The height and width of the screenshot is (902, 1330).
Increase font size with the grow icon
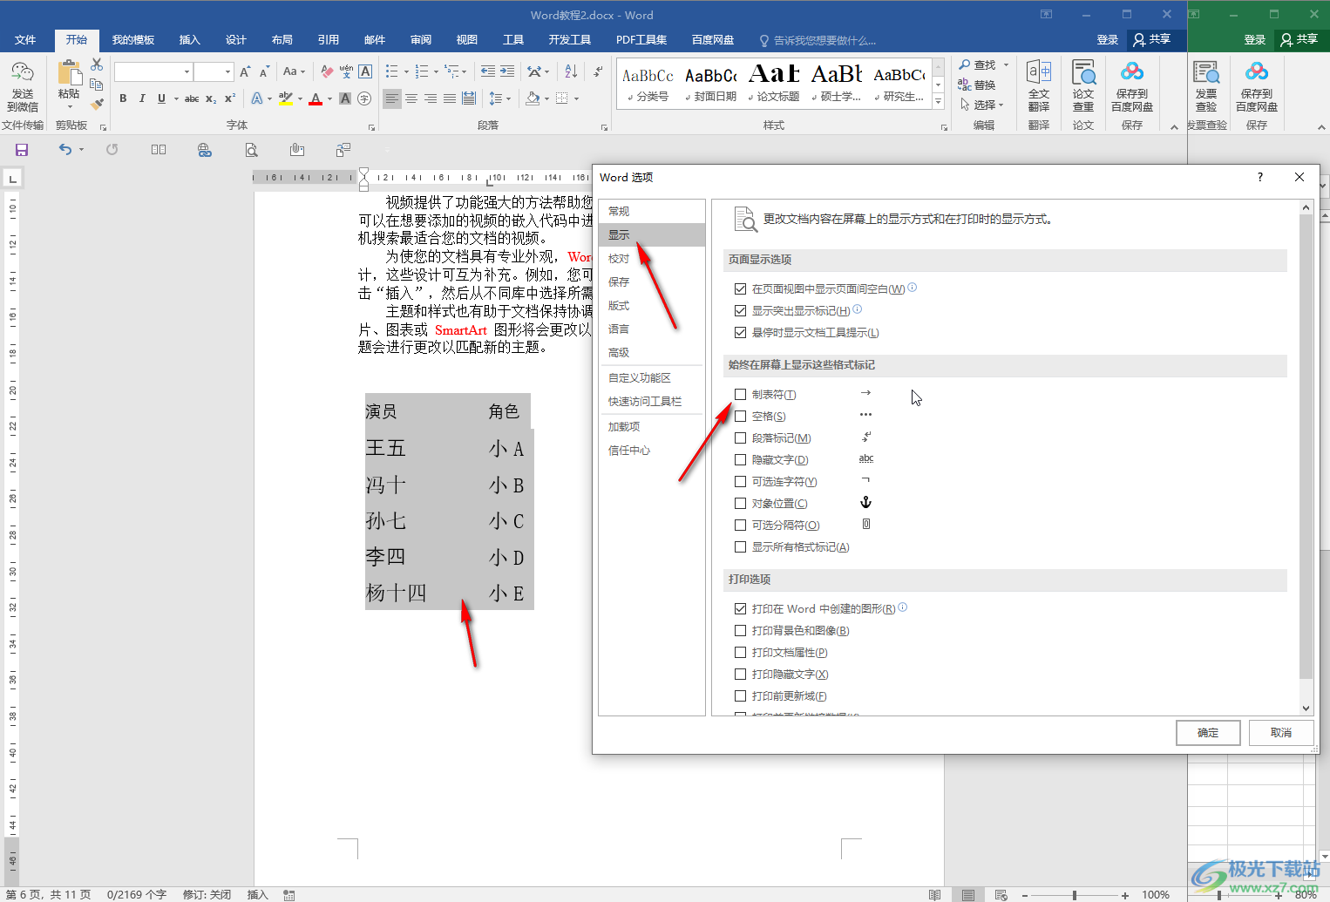point(245,71)
